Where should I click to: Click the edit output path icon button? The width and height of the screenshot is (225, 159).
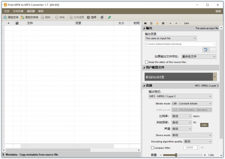coord(206,50)
